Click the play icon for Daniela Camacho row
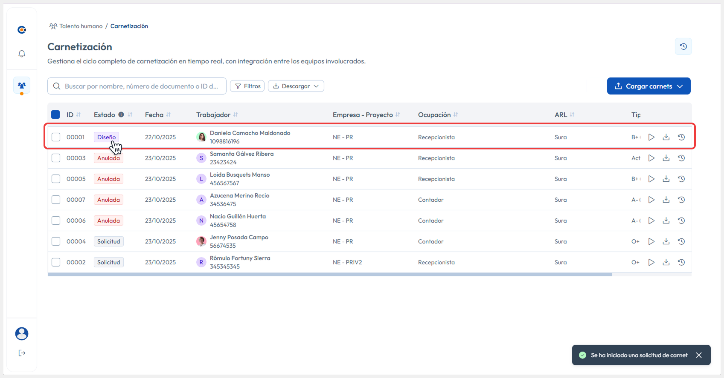 pyautogui.click(x=651, y=137)
